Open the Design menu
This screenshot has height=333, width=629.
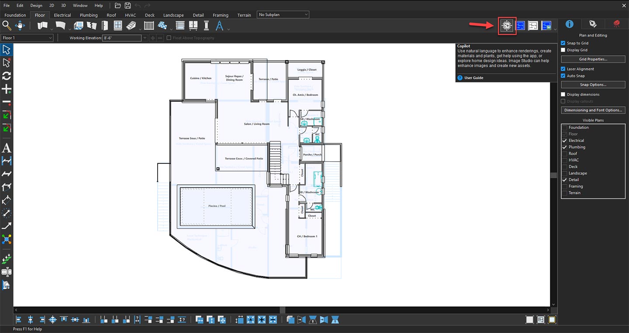tap(36, 6)
